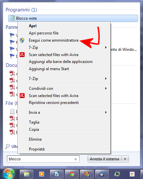Open the arrow menu beside Arresta il sistema
The image size is (143, 179).
[x=125, y=159]
